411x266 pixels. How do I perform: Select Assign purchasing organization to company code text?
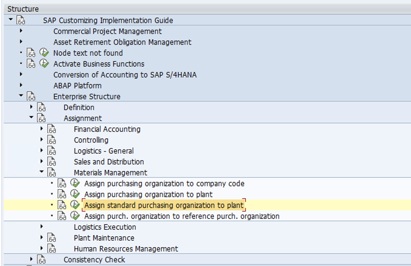164,183
